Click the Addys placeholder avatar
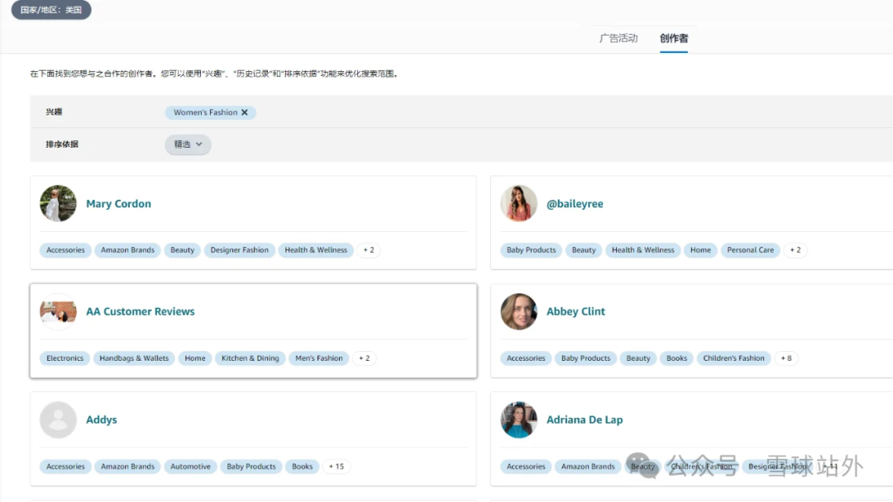The height and width of the screenshot is (502, 893). pos(58,420)
